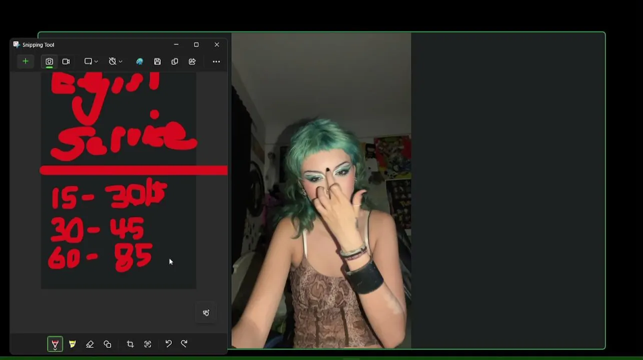This screenshot has width=643, height=360.
Task: Start a new snip with the plus button
Action: coord(25,61)
